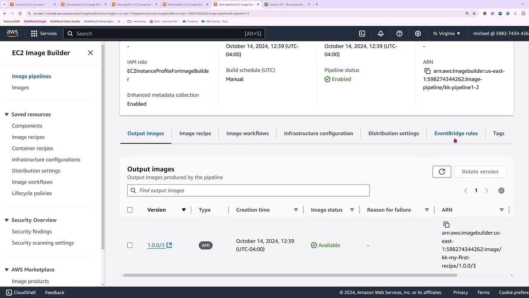Sort the table by ARN column arrow

coord(502,210)
